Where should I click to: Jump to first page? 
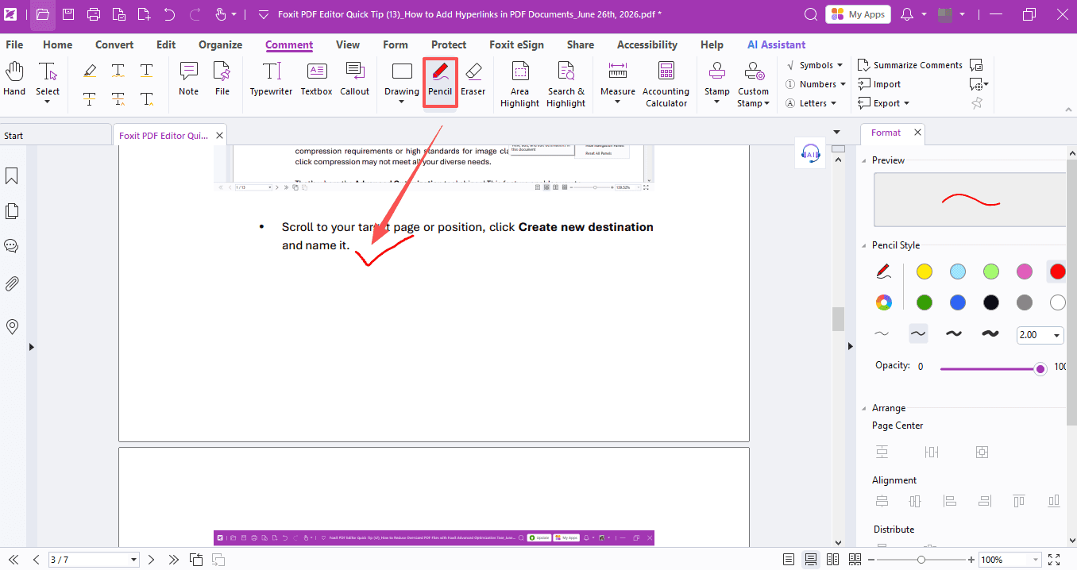click(x=14, y=560)
